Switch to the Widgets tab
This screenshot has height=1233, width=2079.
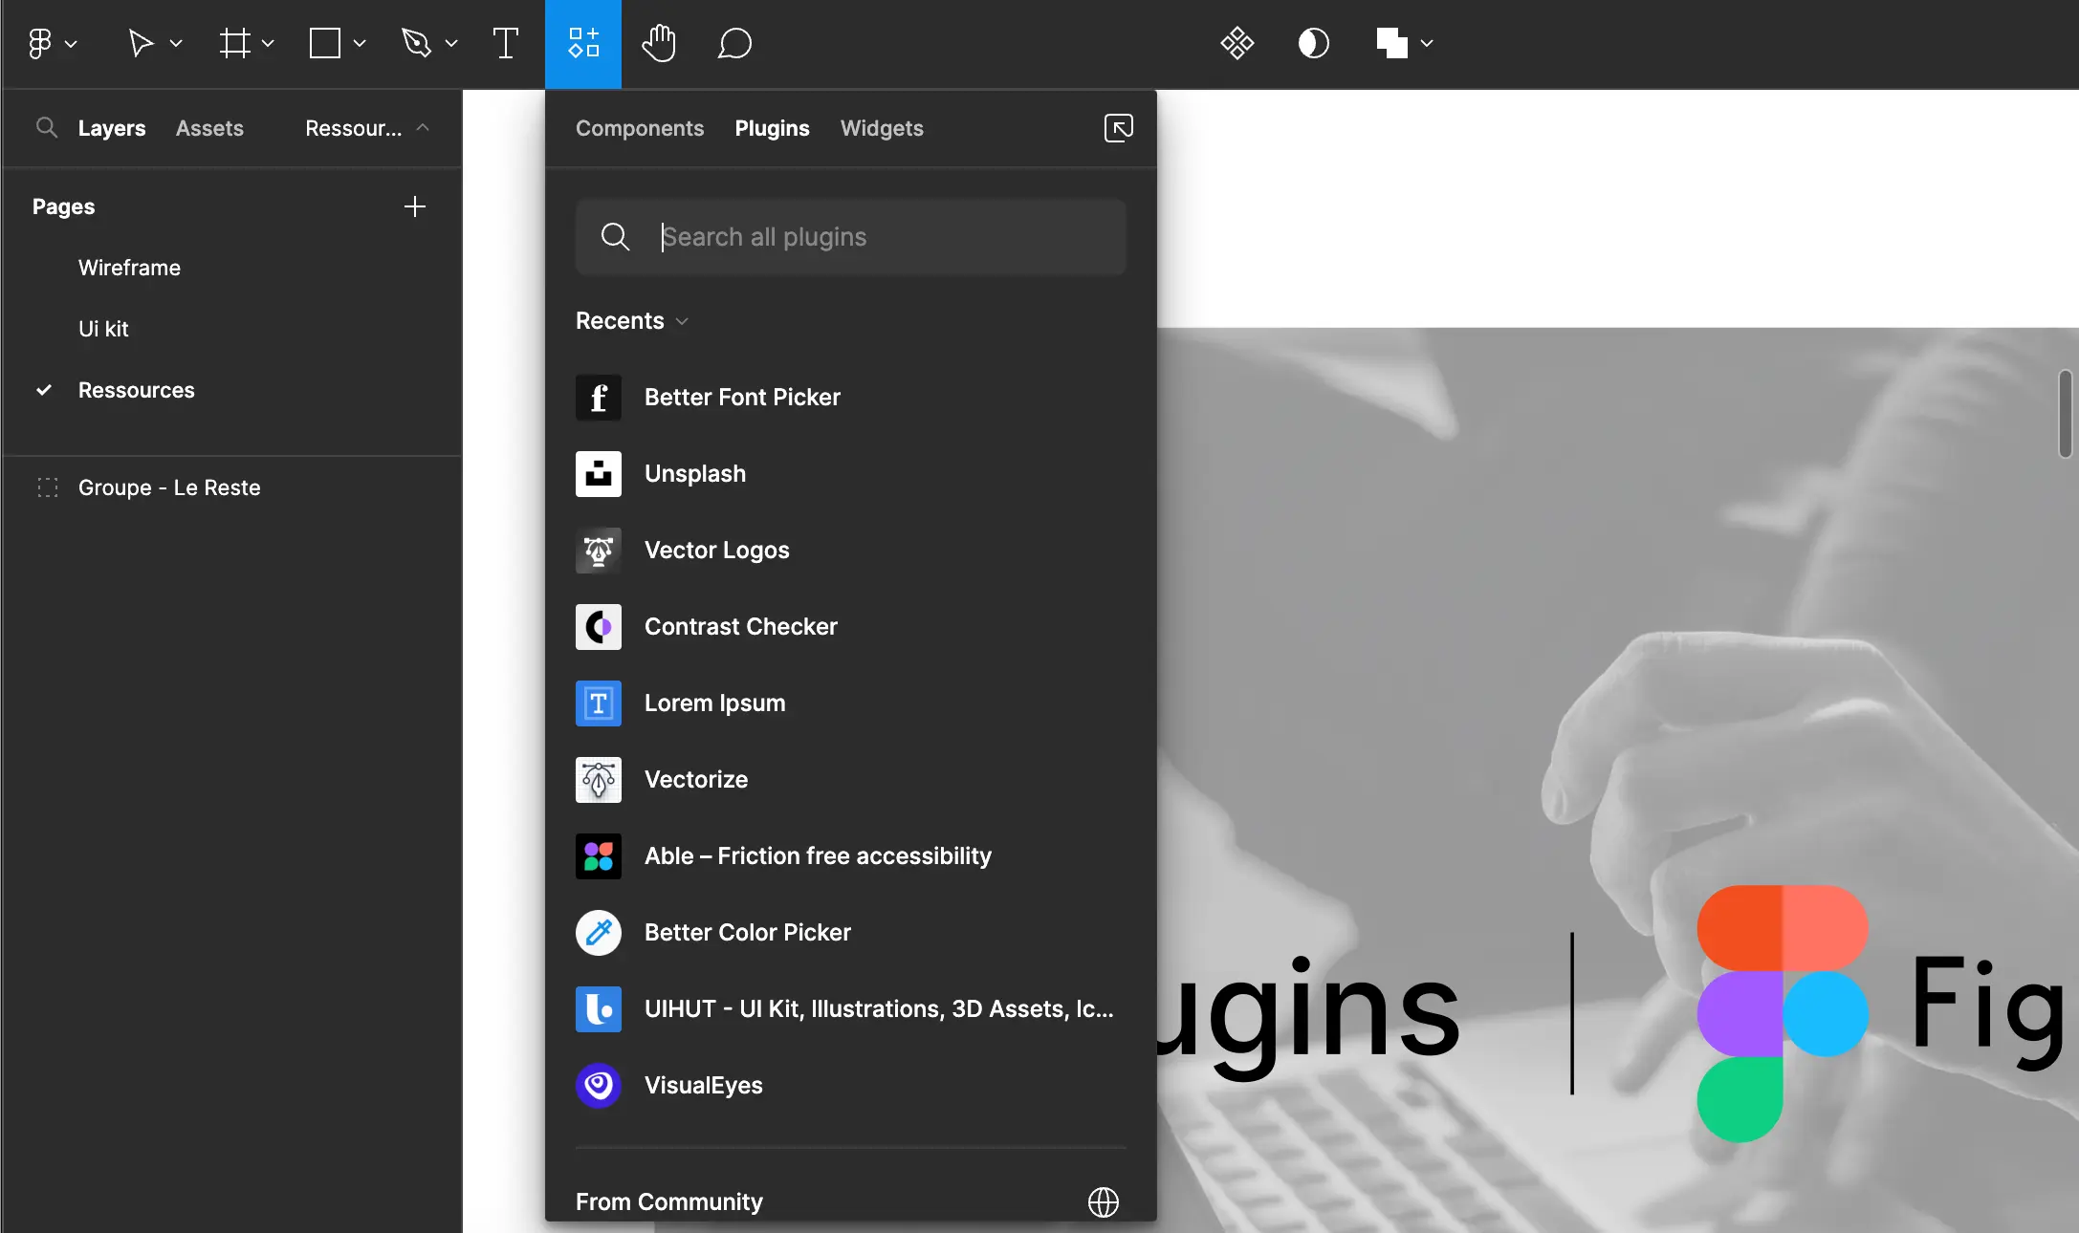[x=882, y=128]
